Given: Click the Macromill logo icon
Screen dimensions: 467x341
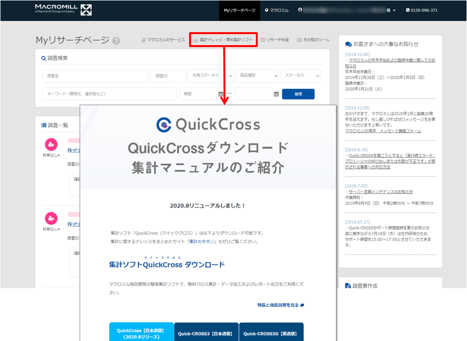Looking at the screenshot, I should [x=86, y=10].
